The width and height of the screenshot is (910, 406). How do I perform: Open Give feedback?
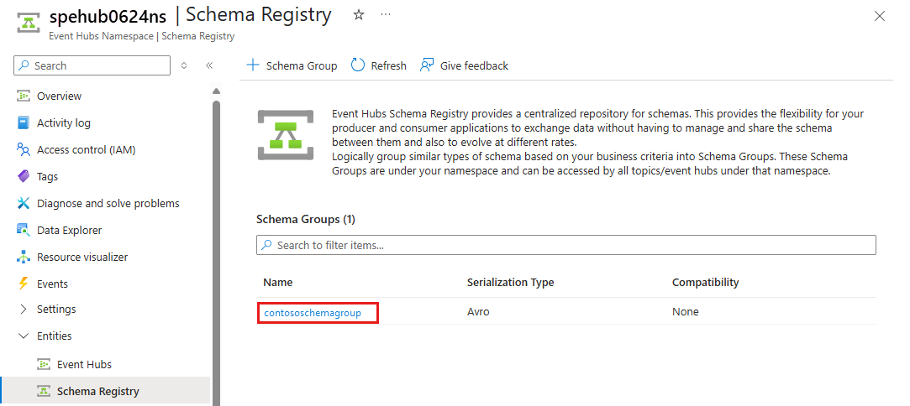464,65
